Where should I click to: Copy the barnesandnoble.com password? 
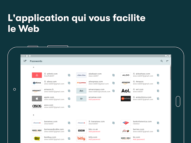(x=69, y=131)
